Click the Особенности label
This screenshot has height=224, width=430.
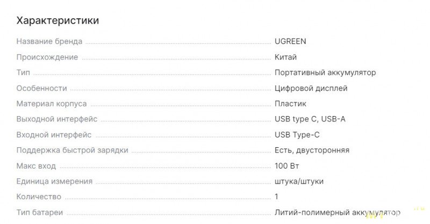[42, 88]
